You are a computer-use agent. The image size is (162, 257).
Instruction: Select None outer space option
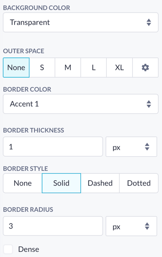pyautogui.click(x=16, y=67)
